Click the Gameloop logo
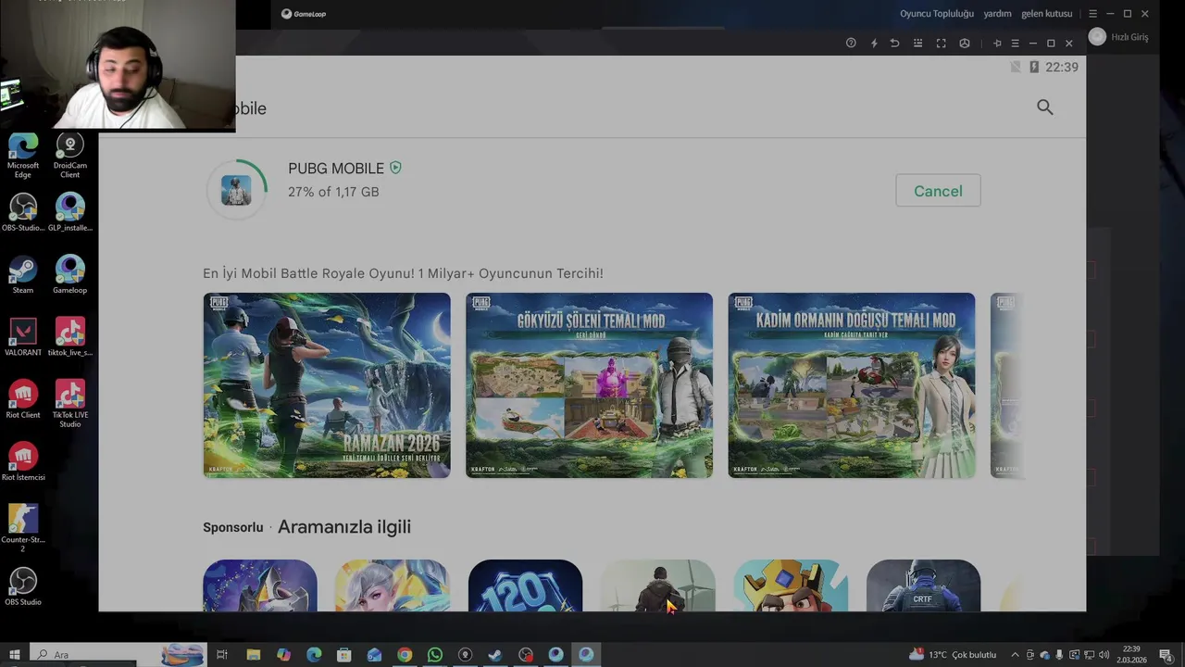Image resolution: width=1185 pixels, height=667 pixels. click(x=304, y=14)
